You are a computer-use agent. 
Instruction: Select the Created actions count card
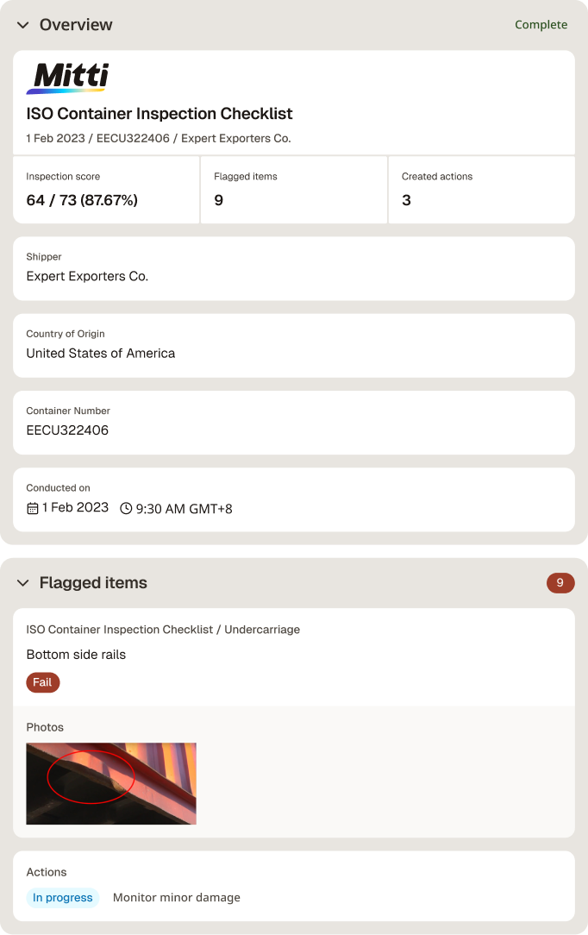(x=481, y=190)
